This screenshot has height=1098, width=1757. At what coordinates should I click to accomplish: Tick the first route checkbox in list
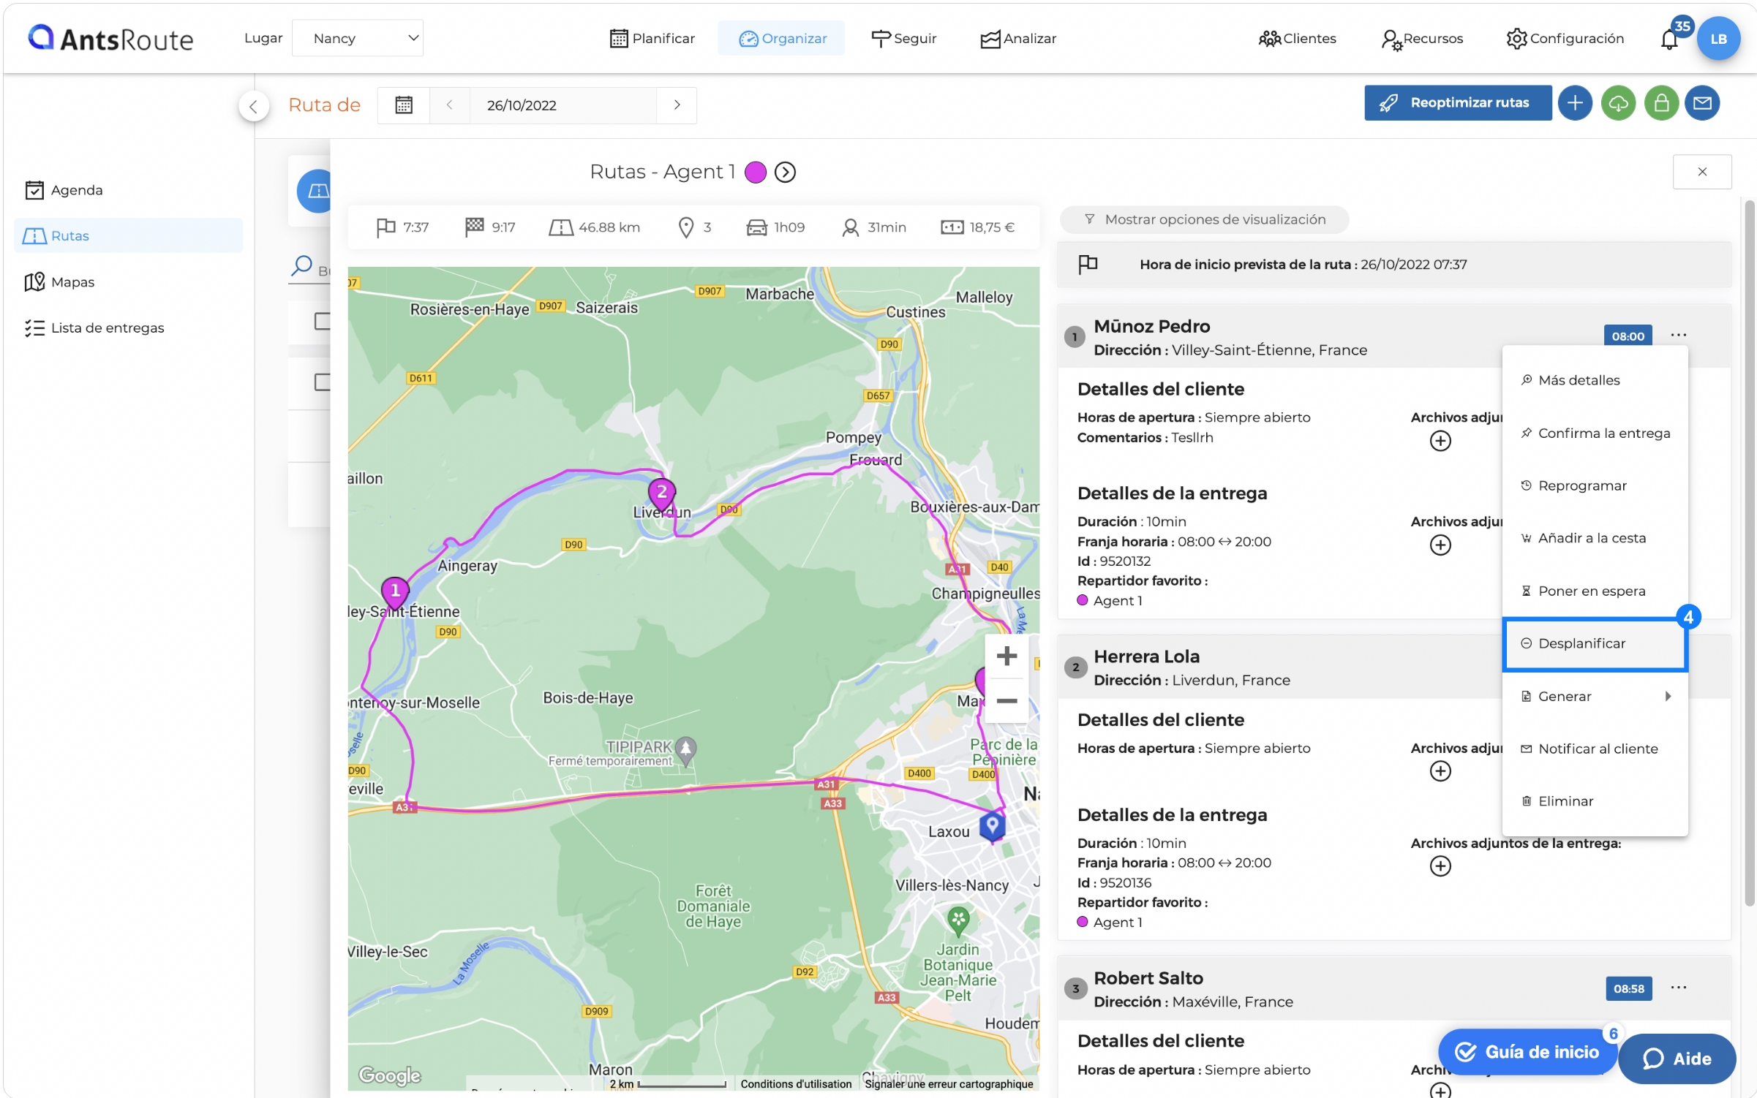click(322, 322)
